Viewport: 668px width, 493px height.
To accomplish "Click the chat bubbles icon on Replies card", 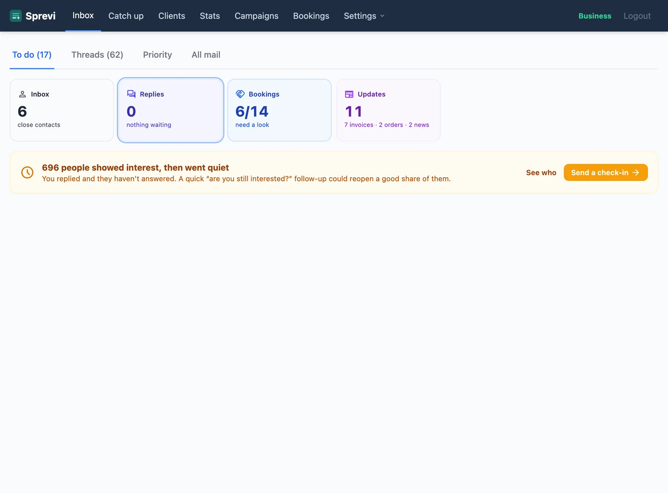I will coord(131,94).
